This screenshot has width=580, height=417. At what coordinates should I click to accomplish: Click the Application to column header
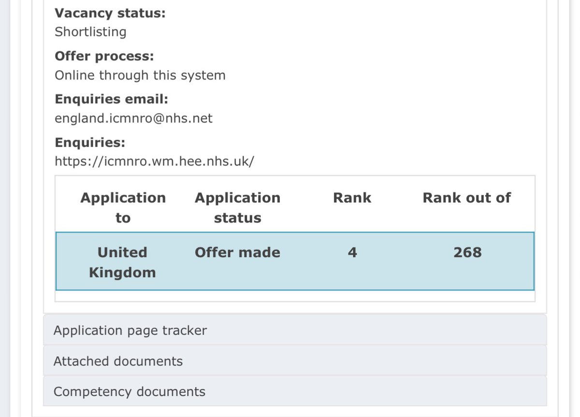tap(123, 208)
